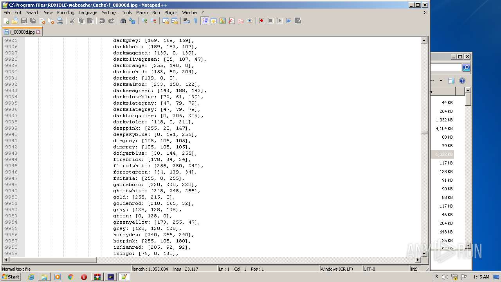Click the Windows (CR LF) status bar field

click(341, 269)
